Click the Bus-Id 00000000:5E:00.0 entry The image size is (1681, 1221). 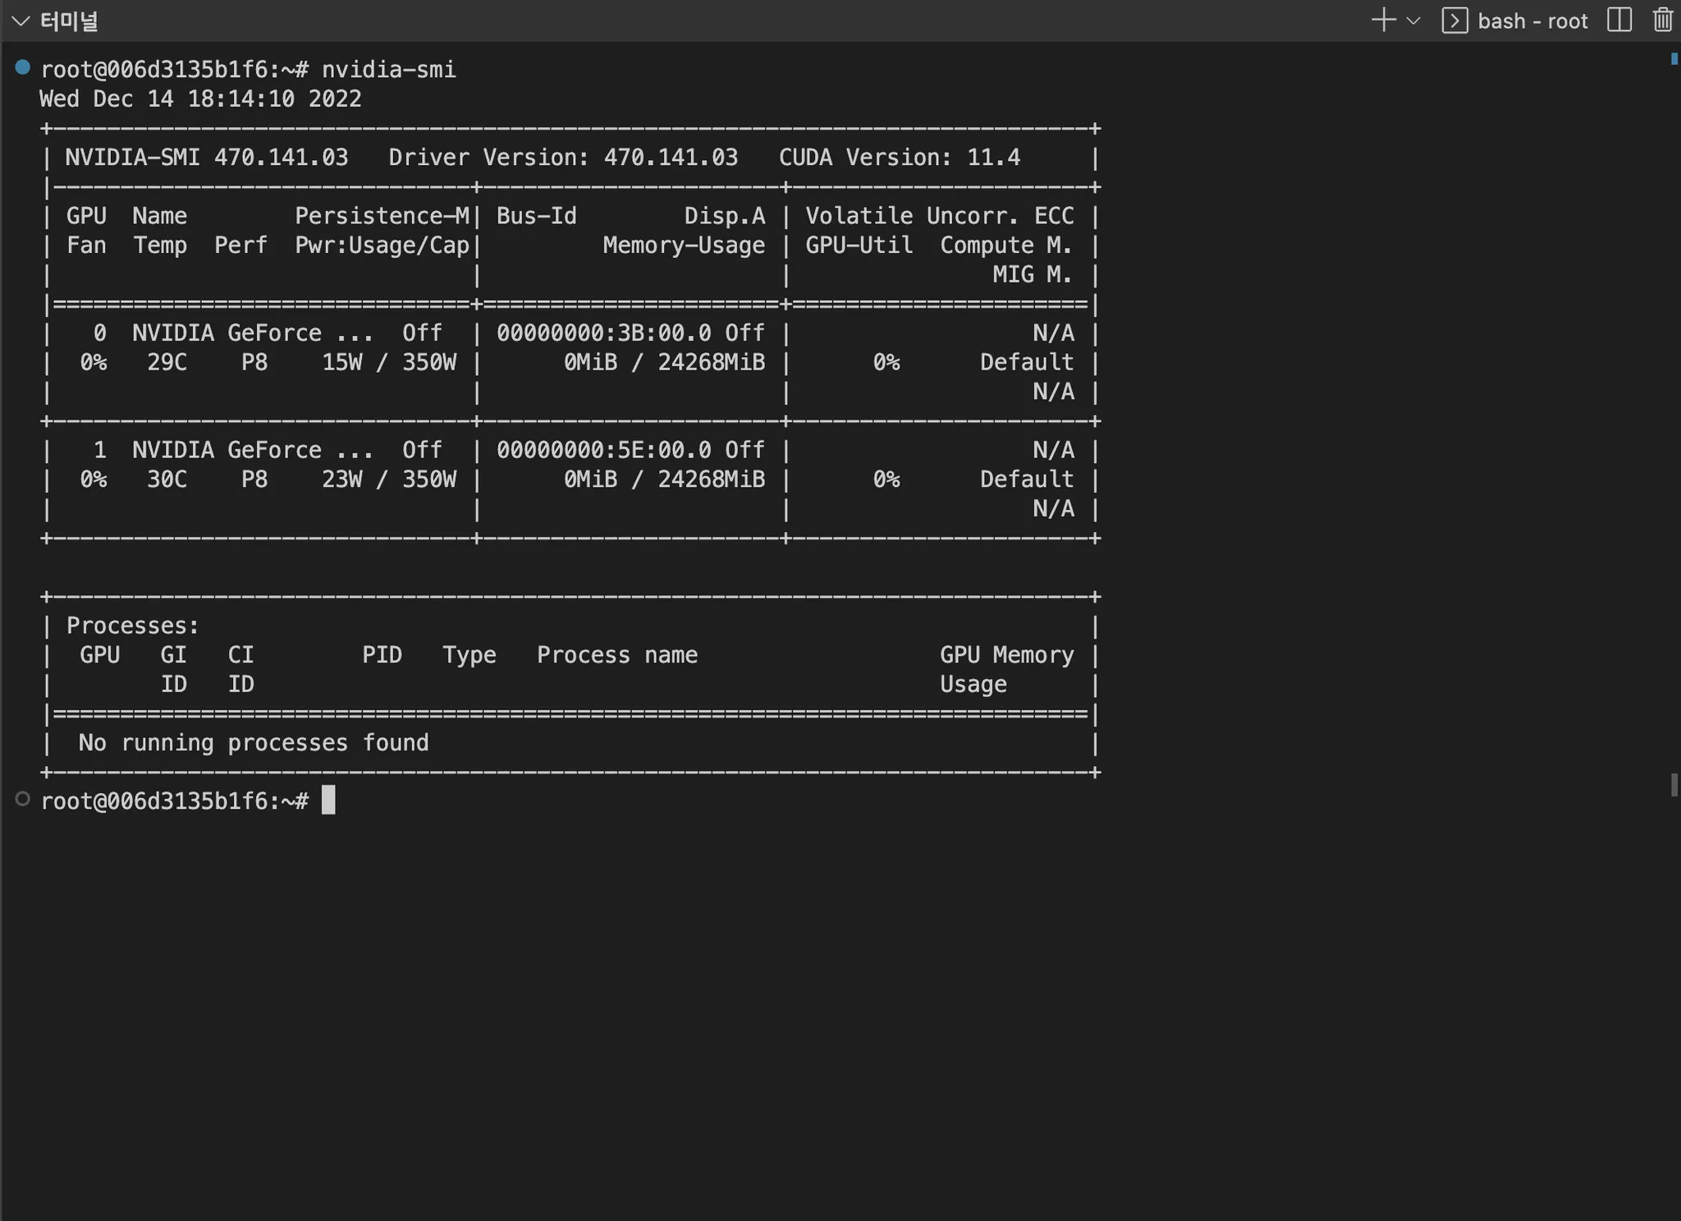click(603, 451)
